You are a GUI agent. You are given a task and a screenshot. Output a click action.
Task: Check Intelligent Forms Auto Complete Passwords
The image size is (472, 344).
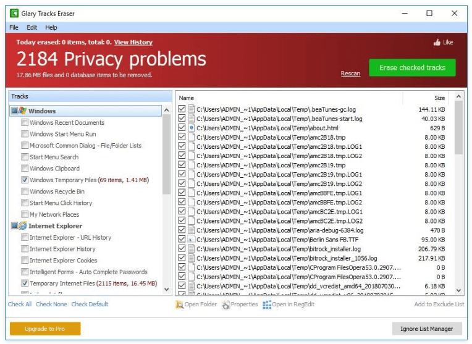tap(25, 272)
